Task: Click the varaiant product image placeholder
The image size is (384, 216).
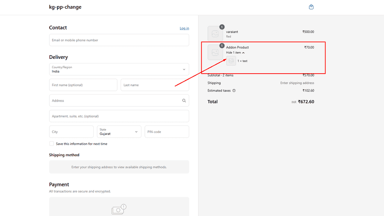Action: coord(215,34)
